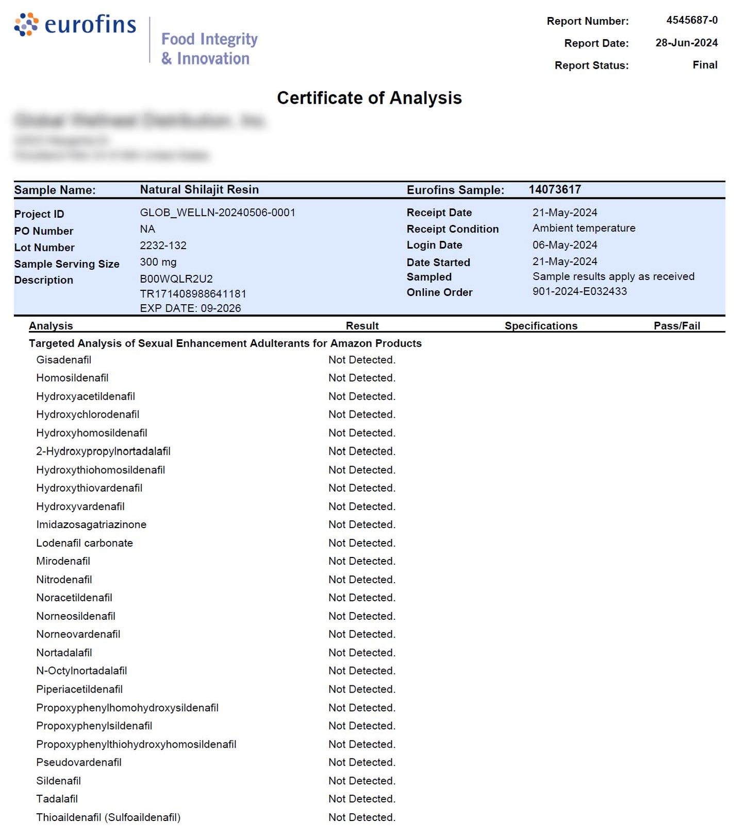This screenshot has width=745, height=838.
Task: Click N-Octylnortadalafil
Action: (x=81, y=671)
